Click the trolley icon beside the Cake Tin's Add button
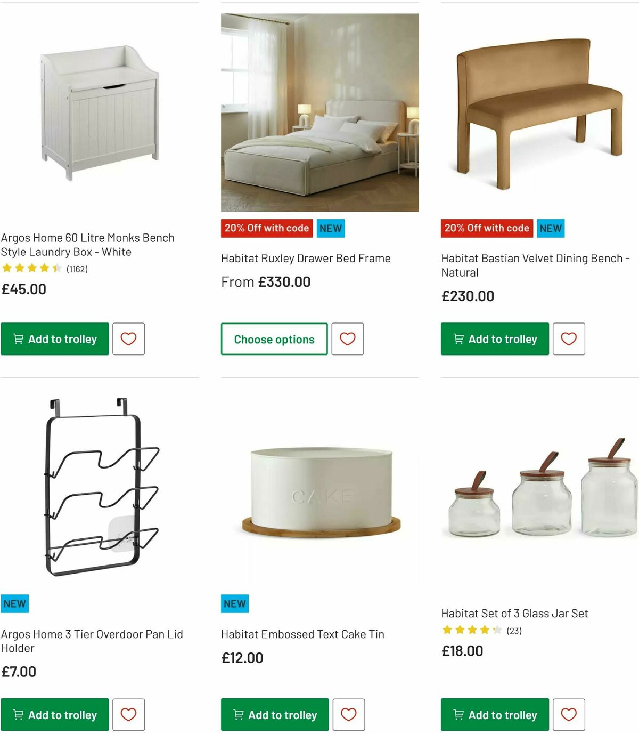639x734 pixels. tap(237, 715)
